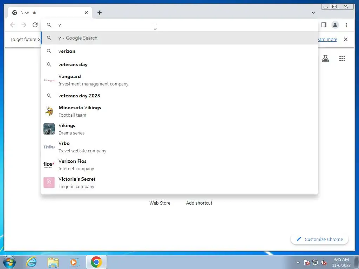This screenshot has width=359, height=269.
Task: Click the muted volume tray icon
Action: (x=324, y=262)
